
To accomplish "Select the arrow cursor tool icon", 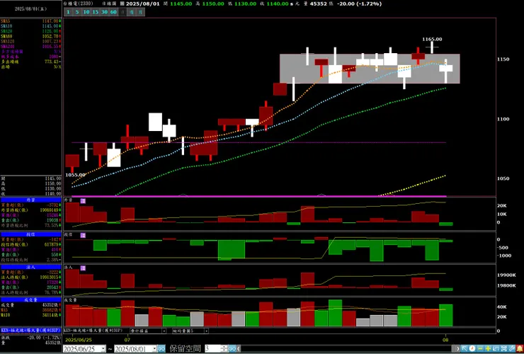I will (465, 349).
